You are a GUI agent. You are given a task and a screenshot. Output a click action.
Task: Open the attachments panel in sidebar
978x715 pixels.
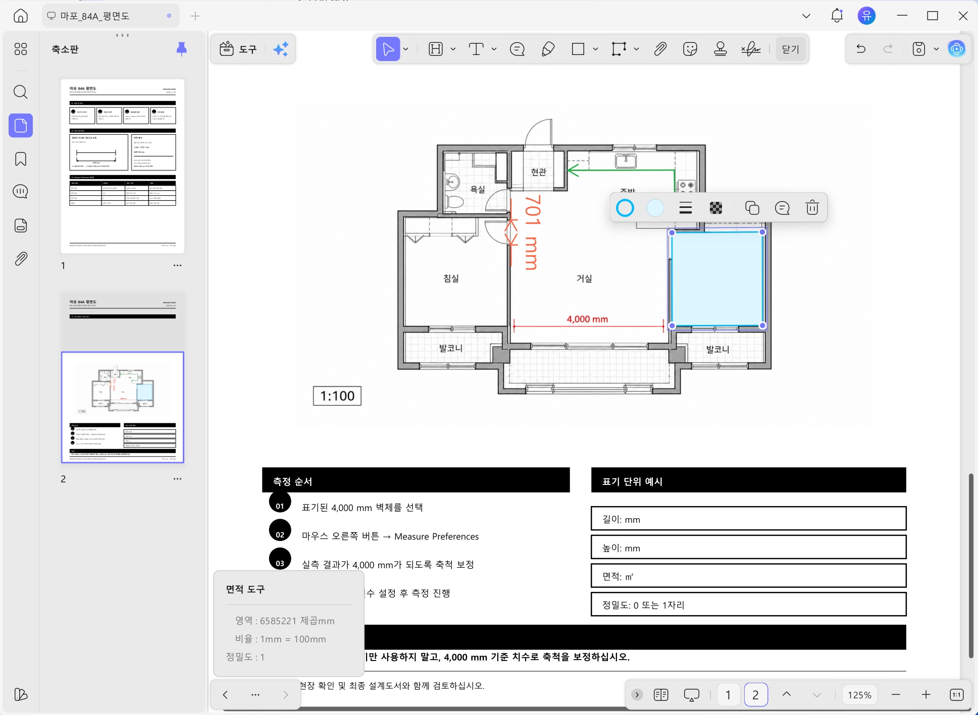click(x=21, y=259)
